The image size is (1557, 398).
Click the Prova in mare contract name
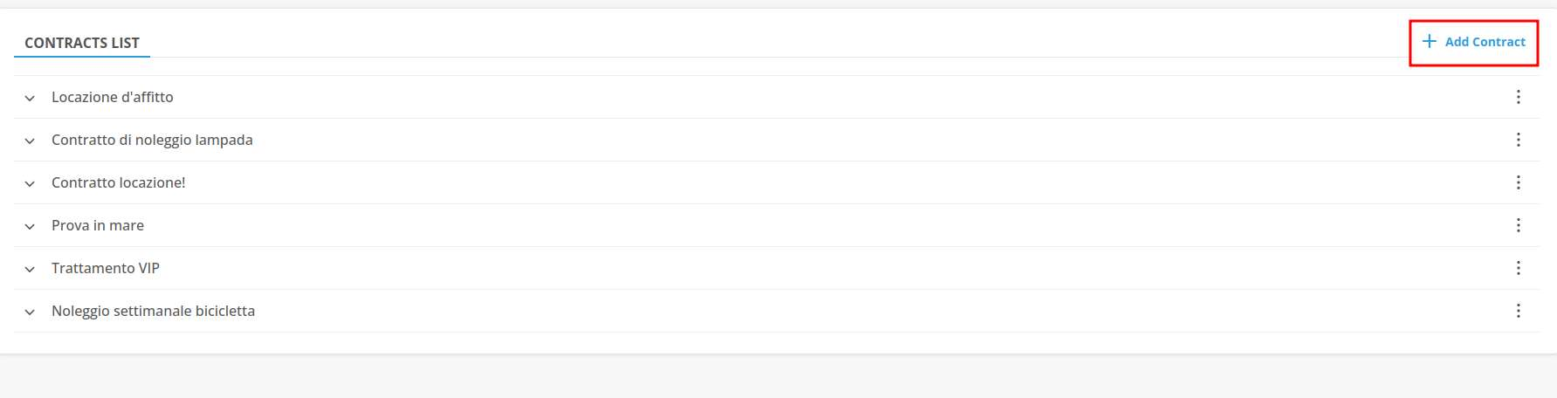coord(98,225)
